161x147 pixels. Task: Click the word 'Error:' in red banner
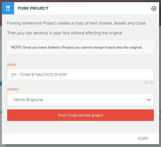[x=62, y=115]
